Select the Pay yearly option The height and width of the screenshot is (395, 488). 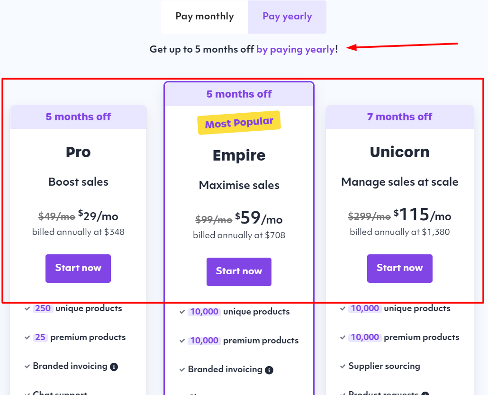tap(287, 17)
